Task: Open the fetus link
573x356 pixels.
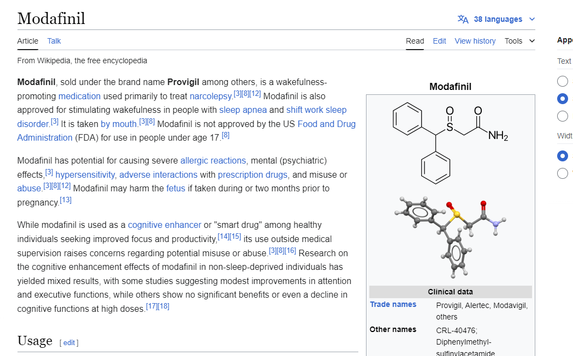Action: tap(176, 189)
